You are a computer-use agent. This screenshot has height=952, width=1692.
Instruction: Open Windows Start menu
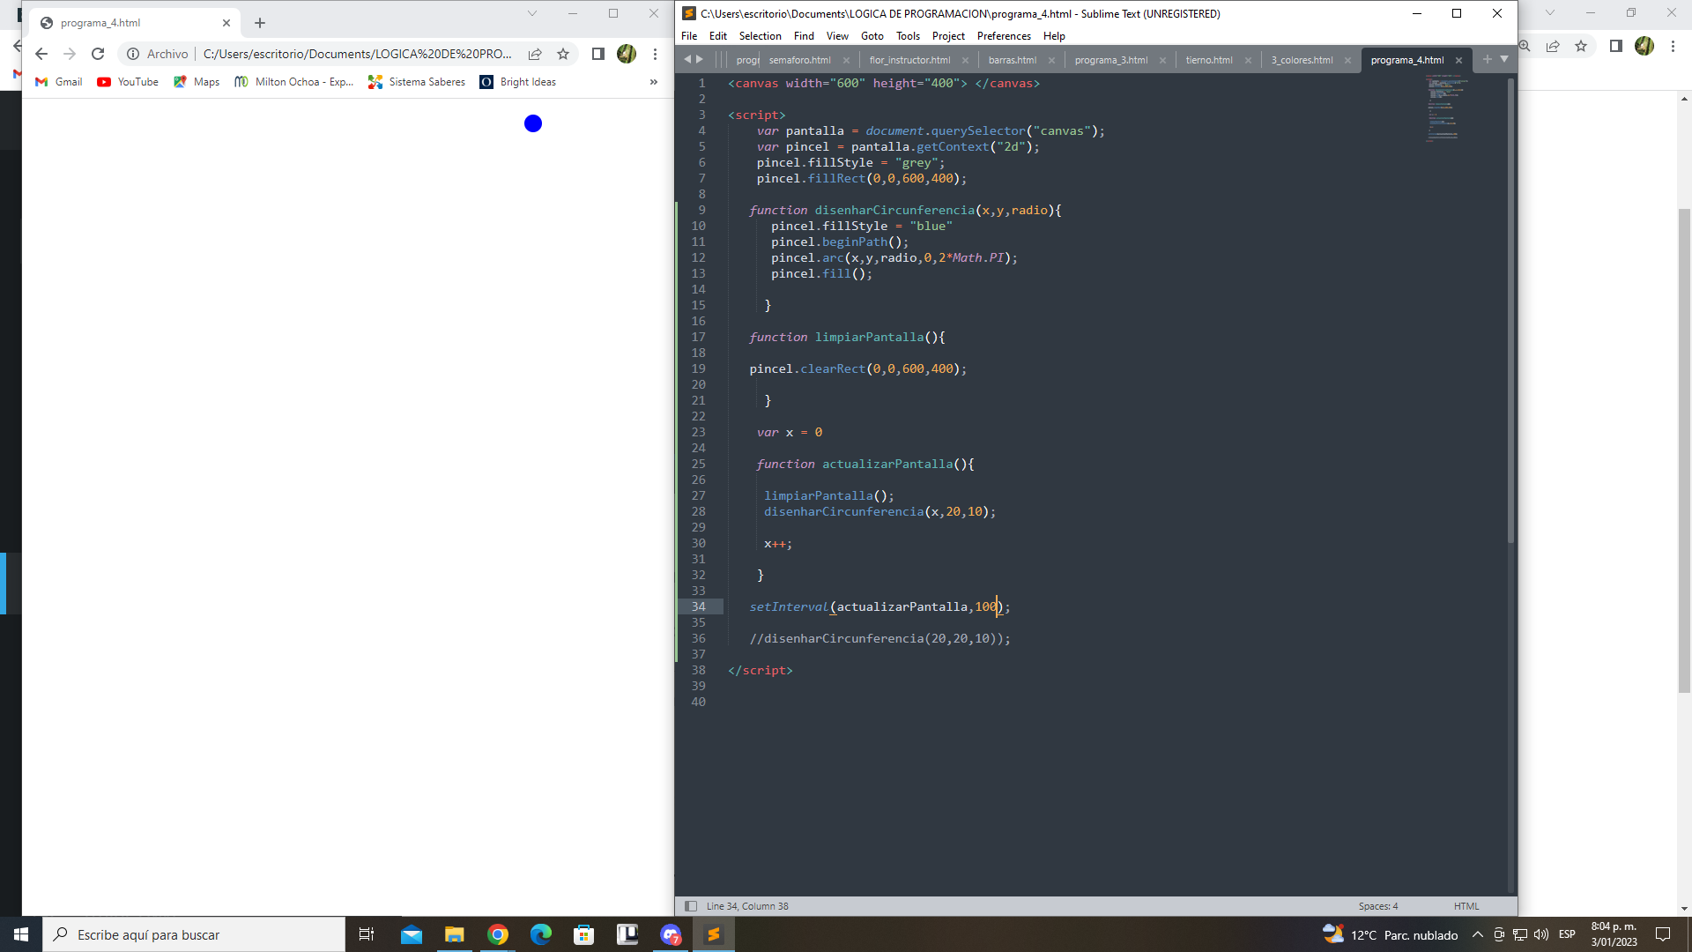click(x=21, y=934)
